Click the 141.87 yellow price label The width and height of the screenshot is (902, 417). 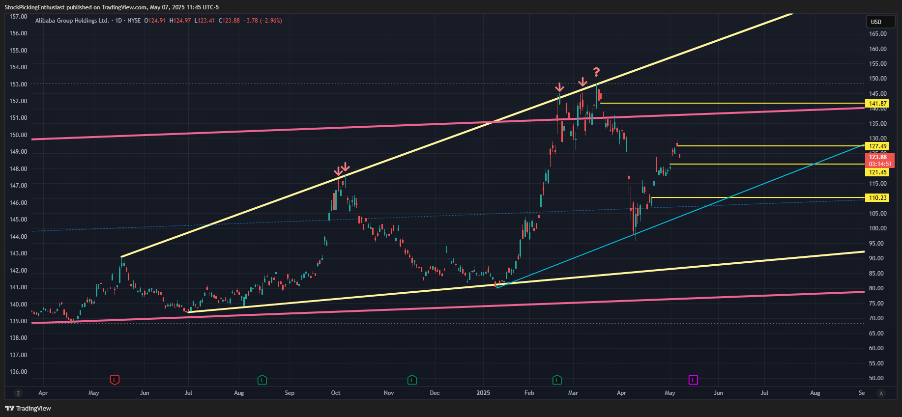click(877, 104)
